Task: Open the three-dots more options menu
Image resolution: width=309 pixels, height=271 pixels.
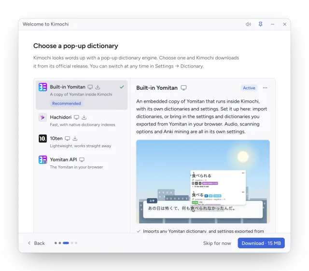Action: (x=265, y=88)
